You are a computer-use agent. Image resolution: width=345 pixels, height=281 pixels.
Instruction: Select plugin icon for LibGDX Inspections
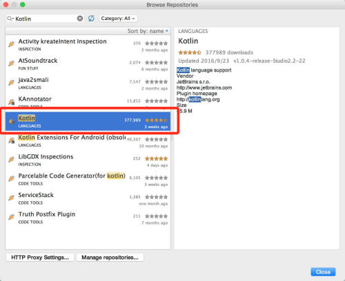point(12,159)
